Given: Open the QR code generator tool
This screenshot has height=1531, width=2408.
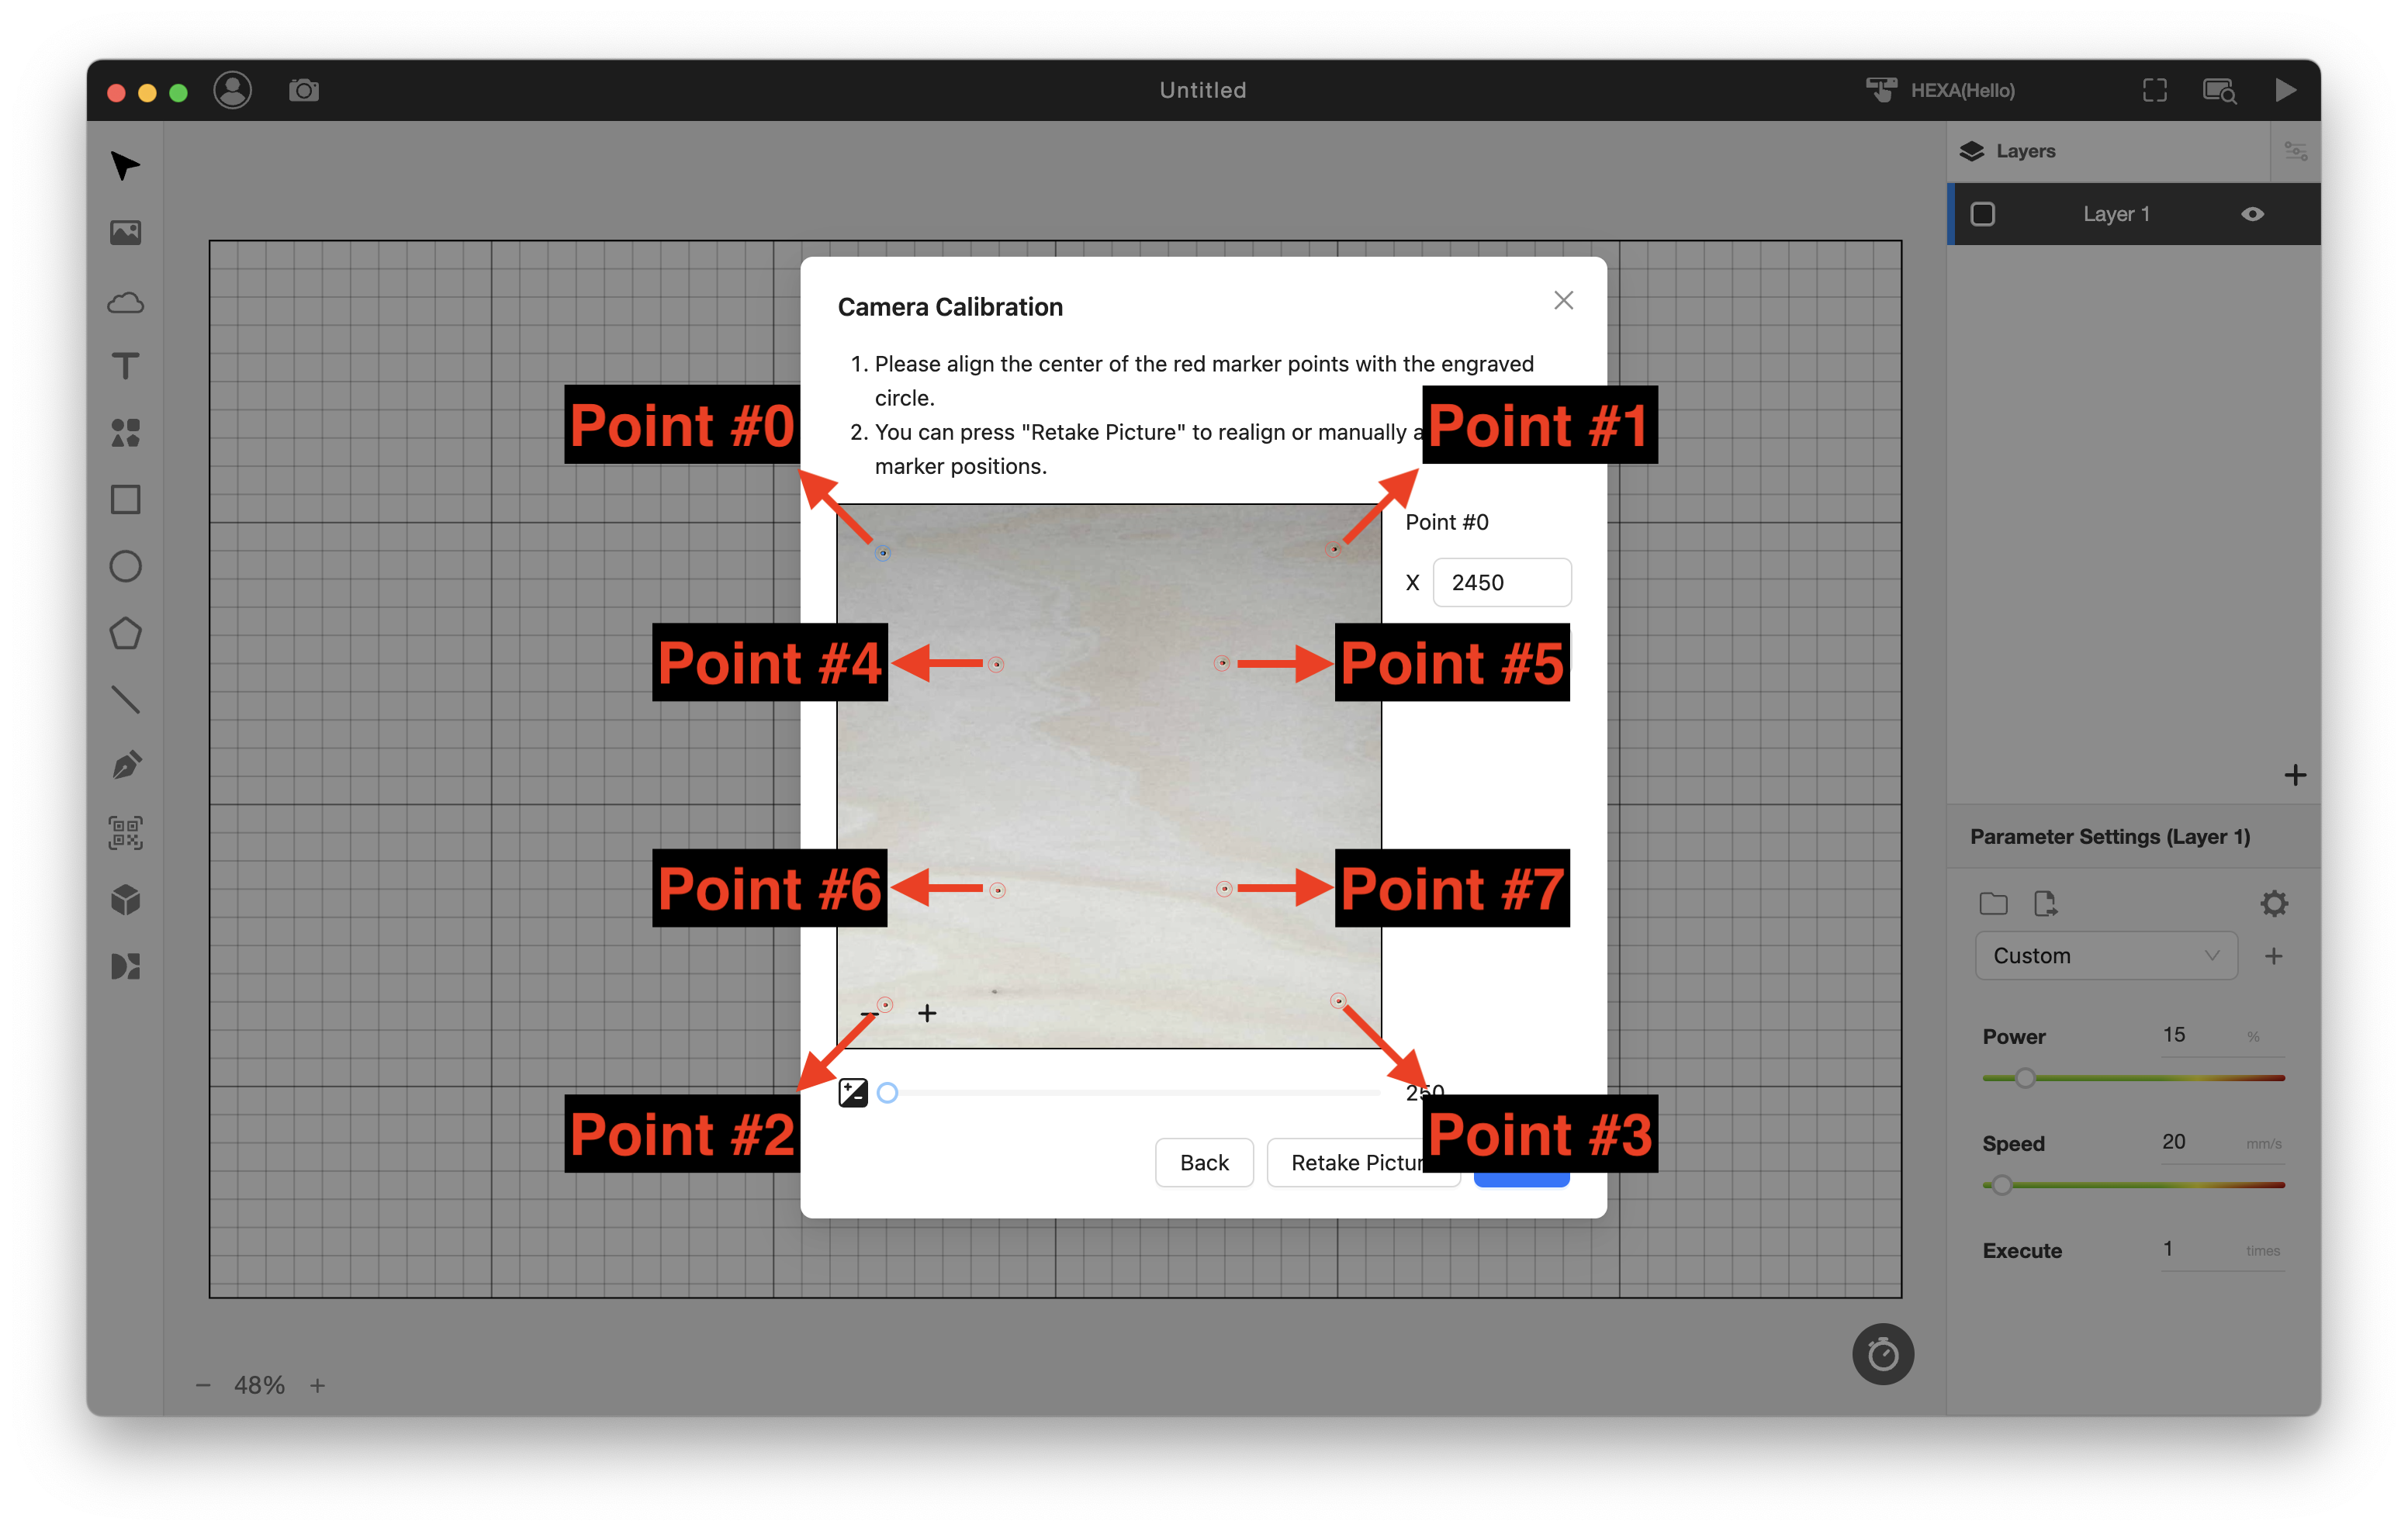Looking at the screenshot, I should [x=125, y=833].
